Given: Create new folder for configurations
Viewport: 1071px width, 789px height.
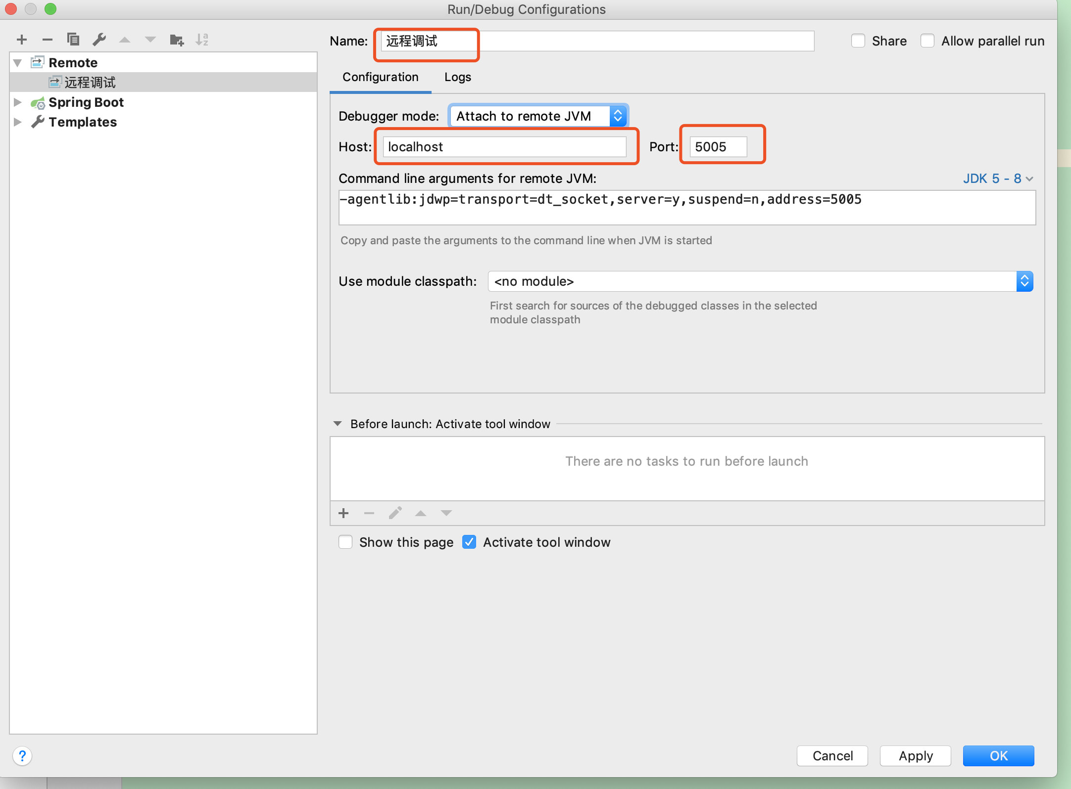Looking at the screenshot, I should coord(177,40).
